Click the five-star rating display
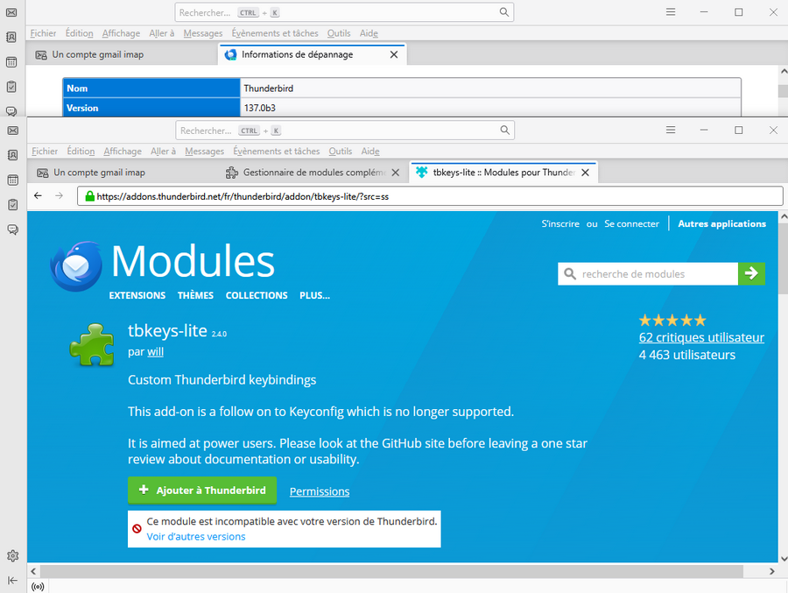 [x=672, y=320]
